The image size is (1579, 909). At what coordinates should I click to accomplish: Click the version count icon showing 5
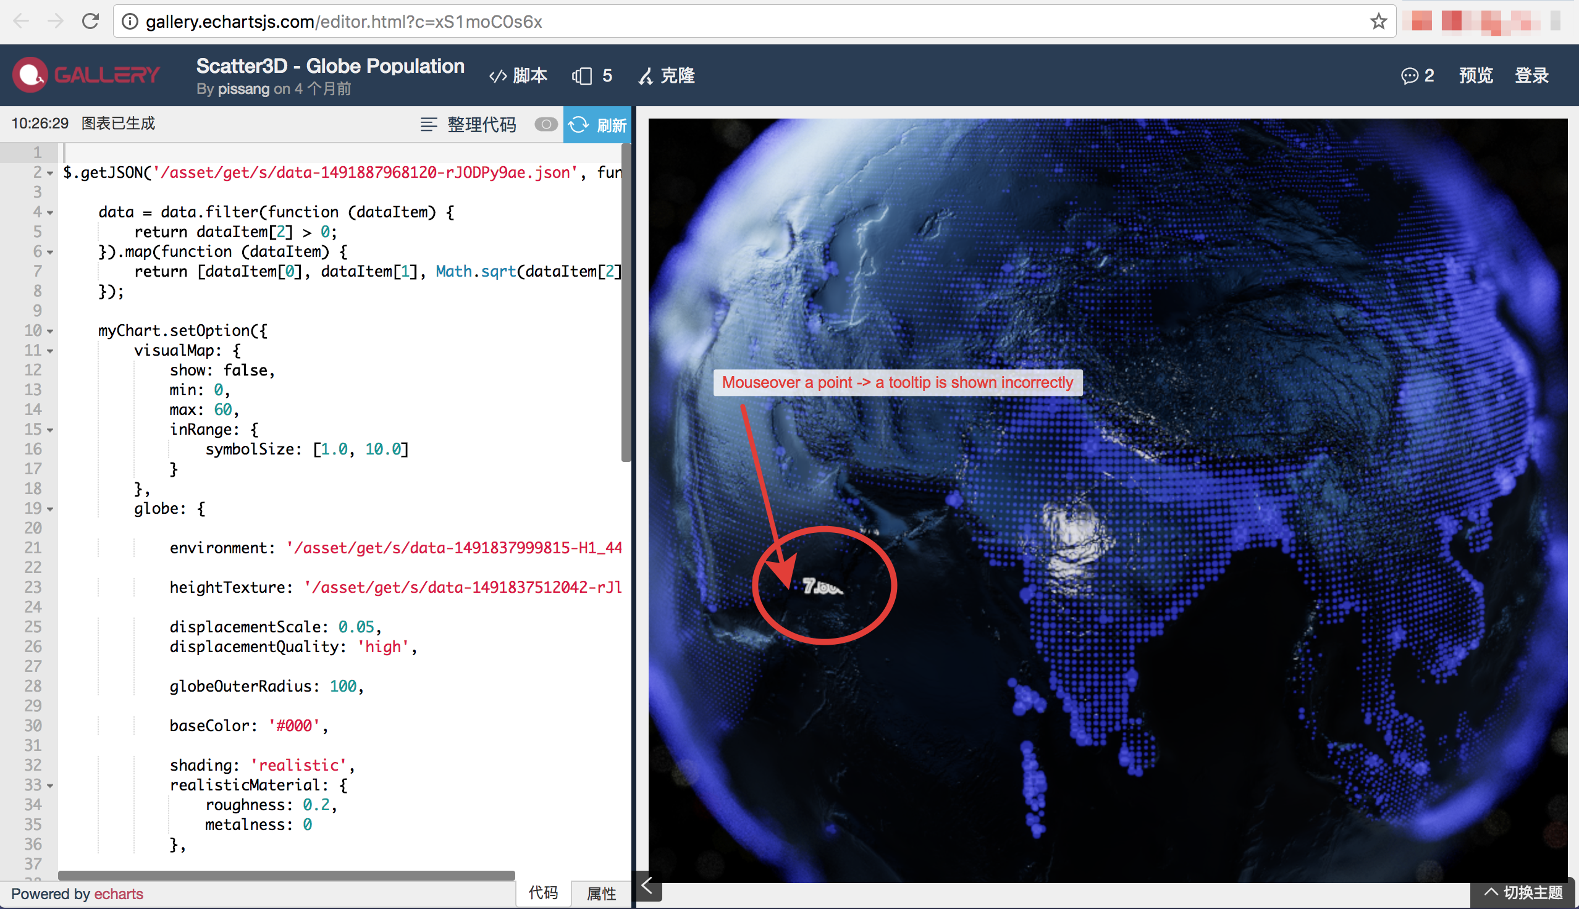click(581, 75)
